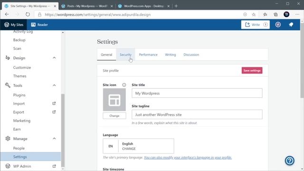Open Plugins in sidebar
Viewport: 304px width, 171px height.
pyautogui.click(x=19, y=95)
